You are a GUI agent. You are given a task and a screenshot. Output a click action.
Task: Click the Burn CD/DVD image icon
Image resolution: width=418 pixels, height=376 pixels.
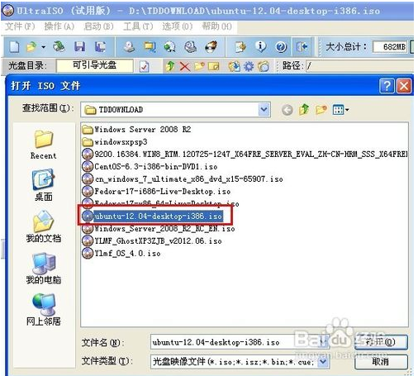[211, 47]
